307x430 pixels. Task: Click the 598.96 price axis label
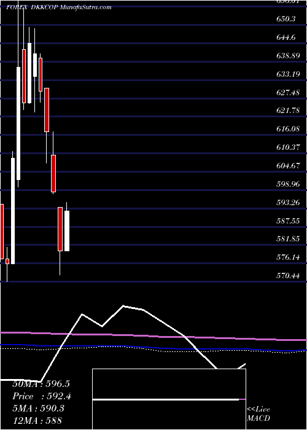point(288,184)
